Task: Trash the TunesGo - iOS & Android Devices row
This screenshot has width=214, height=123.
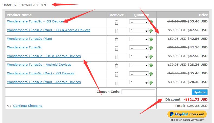Action: click(116, 57)
